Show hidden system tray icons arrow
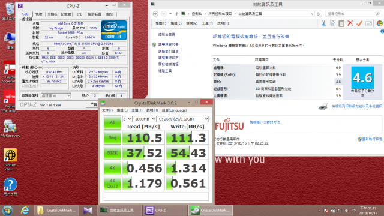Screen dimensions: 384x216 click(319, 211)
